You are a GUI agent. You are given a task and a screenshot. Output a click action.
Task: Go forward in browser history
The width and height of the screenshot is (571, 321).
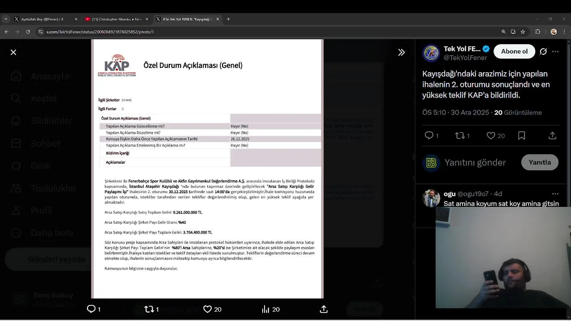17,32
